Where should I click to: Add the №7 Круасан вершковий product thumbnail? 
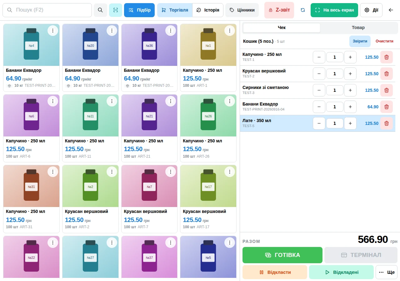(x=149, y=186)
